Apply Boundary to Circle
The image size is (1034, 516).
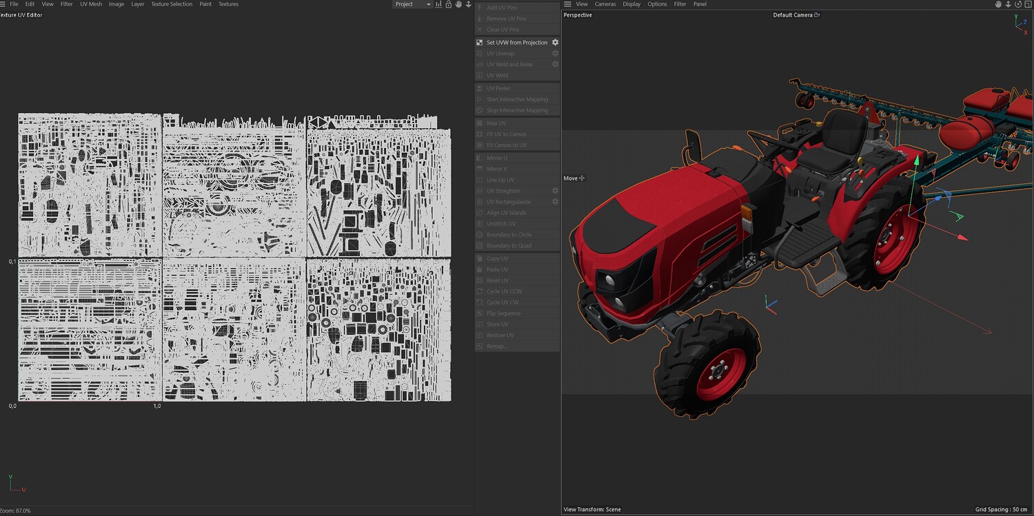click(x=517, y=235)
